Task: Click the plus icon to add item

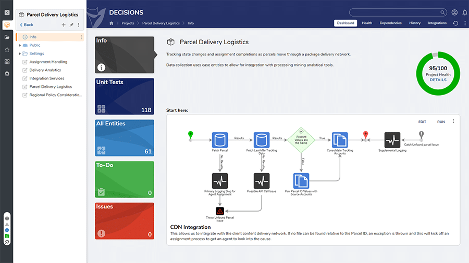Action: click(64, 25)
